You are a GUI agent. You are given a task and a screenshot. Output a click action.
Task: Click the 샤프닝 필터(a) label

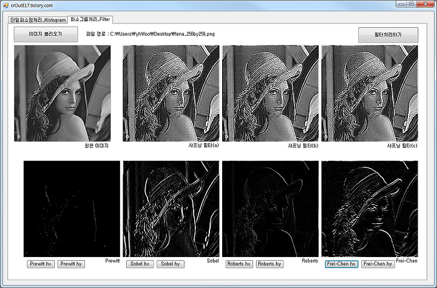(203, 146)
